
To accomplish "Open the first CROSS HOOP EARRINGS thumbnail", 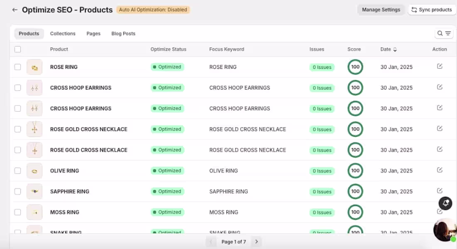I will coord(34,88).
